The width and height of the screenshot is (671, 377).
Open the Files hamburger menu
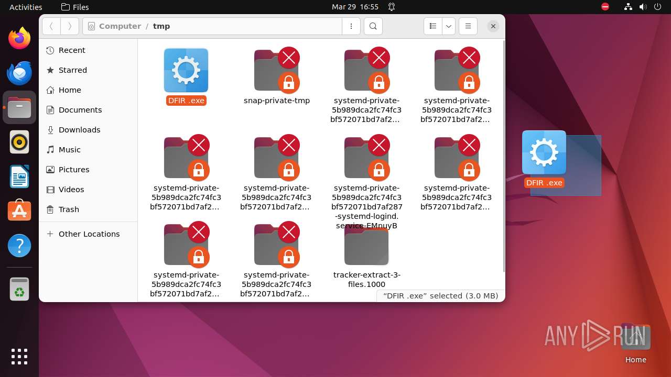[x=468, y=26]
